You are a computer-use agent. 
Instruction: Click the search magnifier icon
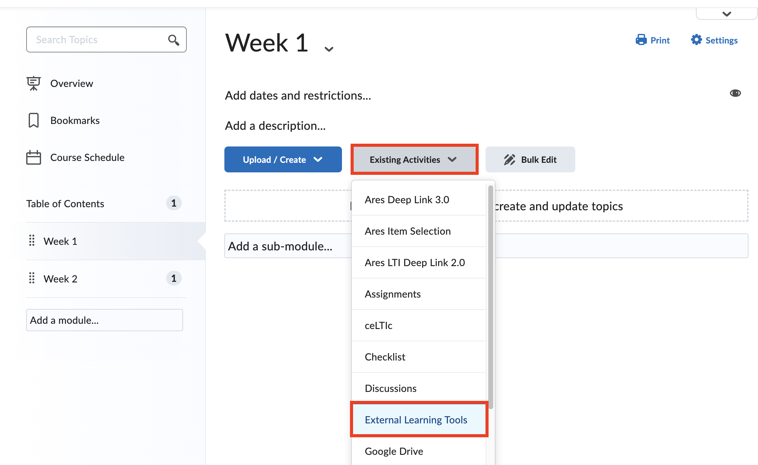tap(173, 40)
